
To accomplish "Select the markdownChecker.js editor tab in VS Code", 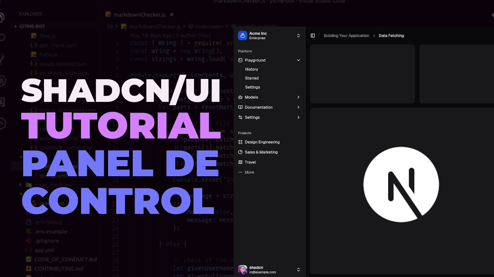I will click(140, 15).
